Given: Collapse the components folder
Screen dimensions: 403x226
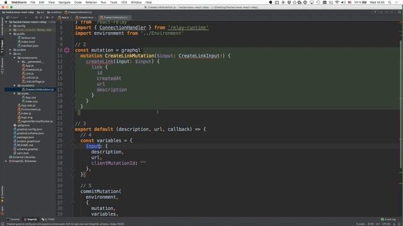Looking at the screenshot, I should 14,58.
